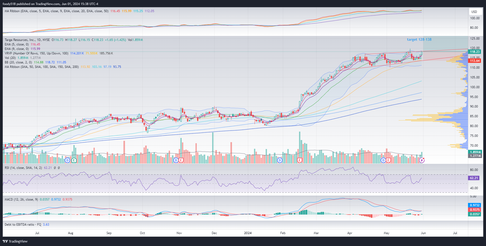Click the dividend marker before May
Screen dimensions: 486x246
[383, 160]
